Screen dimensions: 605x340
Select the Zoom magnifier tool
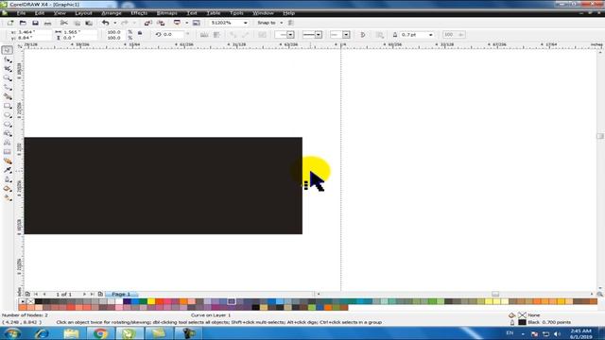(x=8, y=78)
